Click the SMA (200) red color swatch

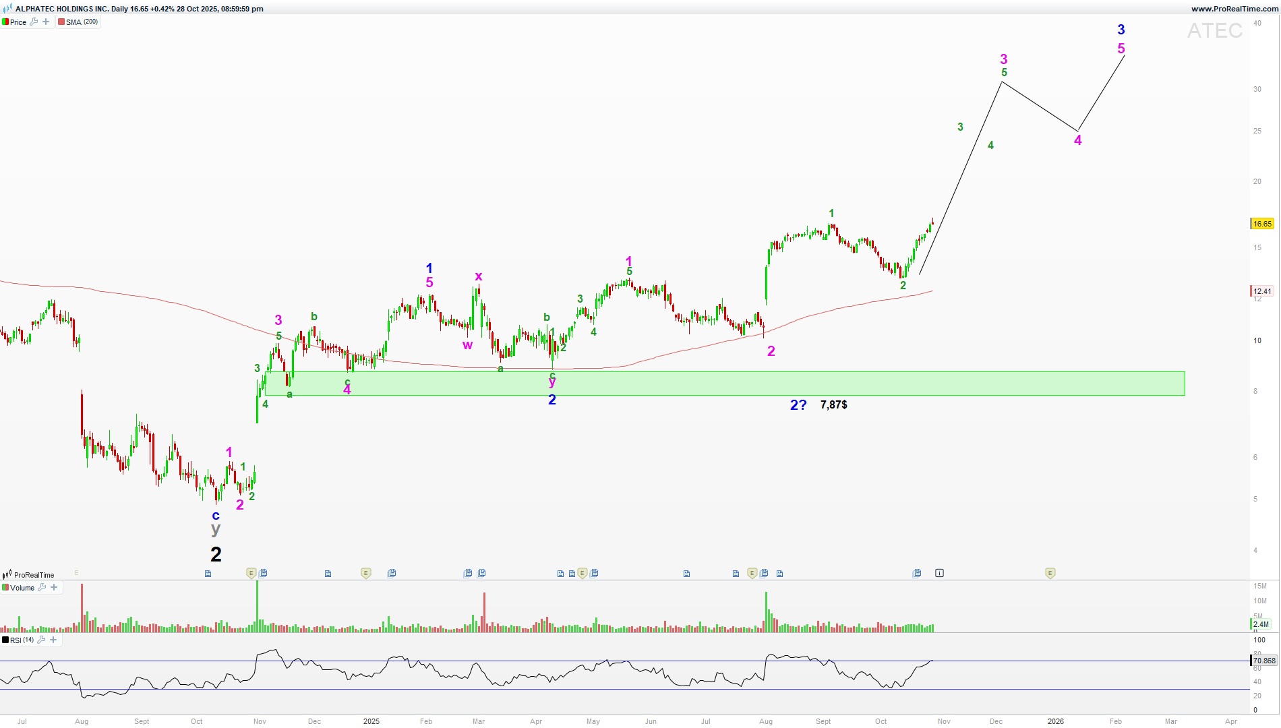pos(61,22)
